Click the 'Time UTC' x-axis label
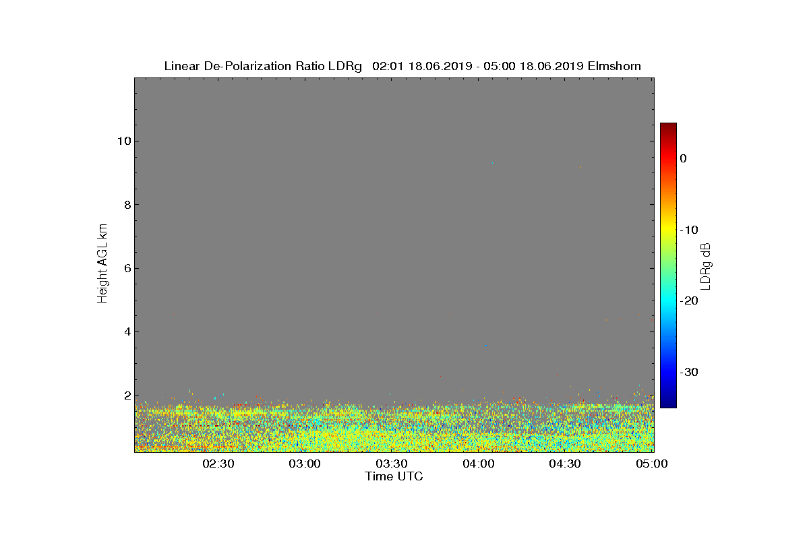 pos(394,476)
